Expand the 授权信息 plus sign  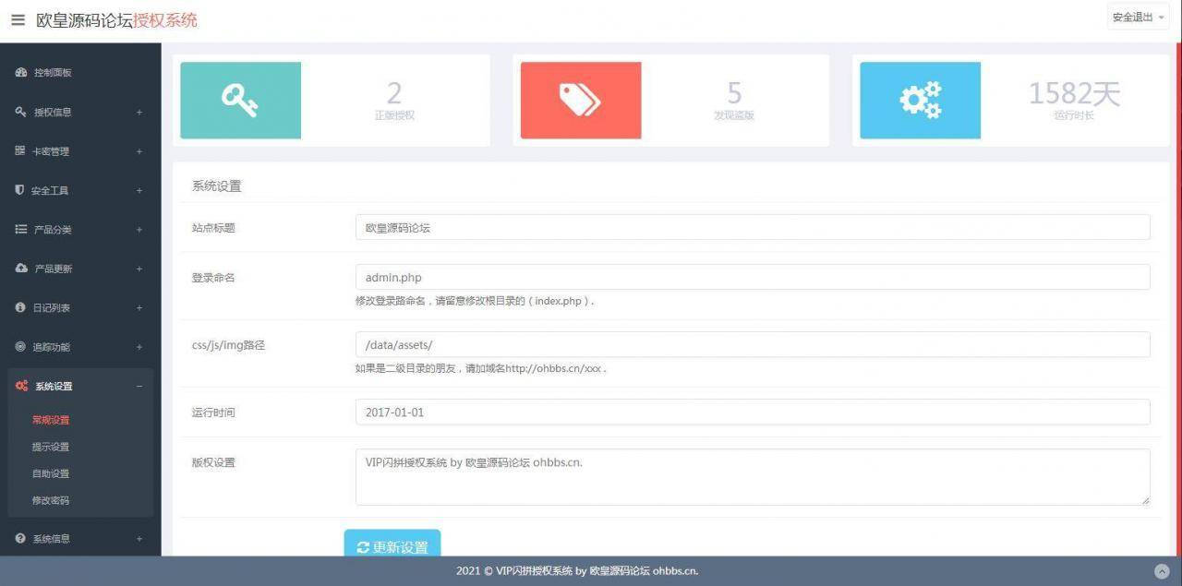click(x=139, y=113)
